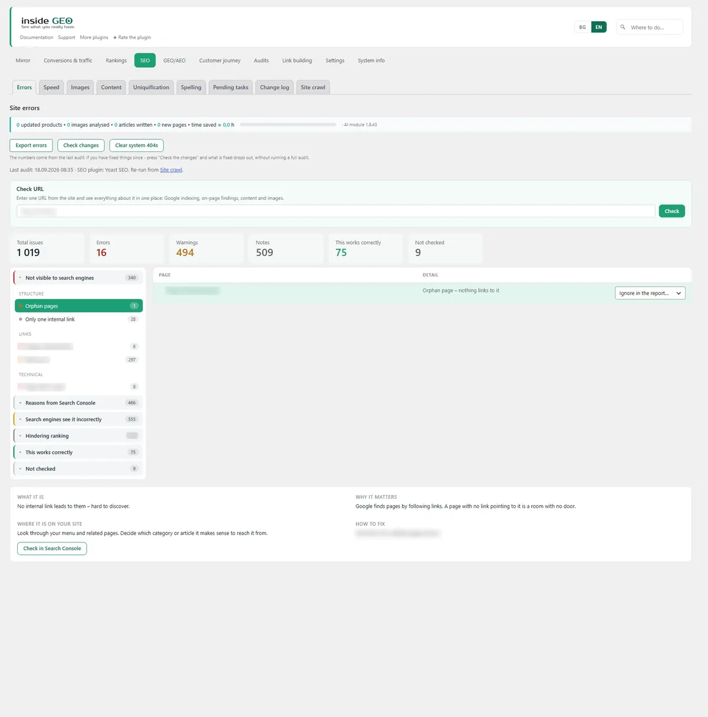Click the DETAIL column header

point(430,275)
